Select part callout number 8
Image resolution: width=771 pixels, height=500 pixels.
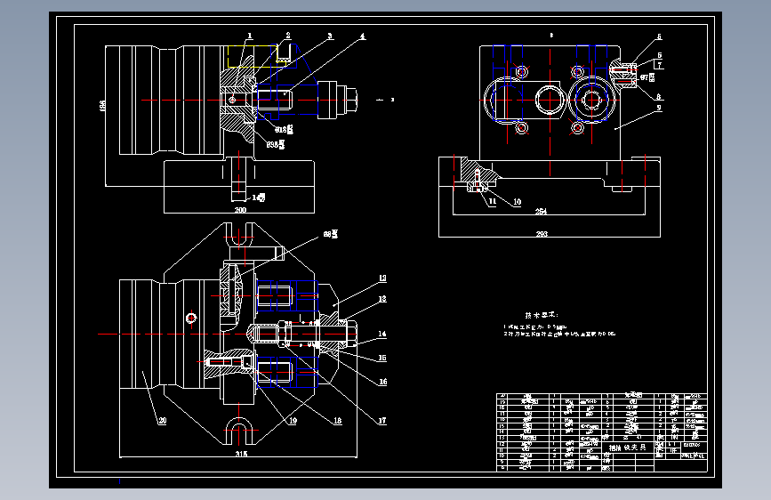tap(659, 96)
